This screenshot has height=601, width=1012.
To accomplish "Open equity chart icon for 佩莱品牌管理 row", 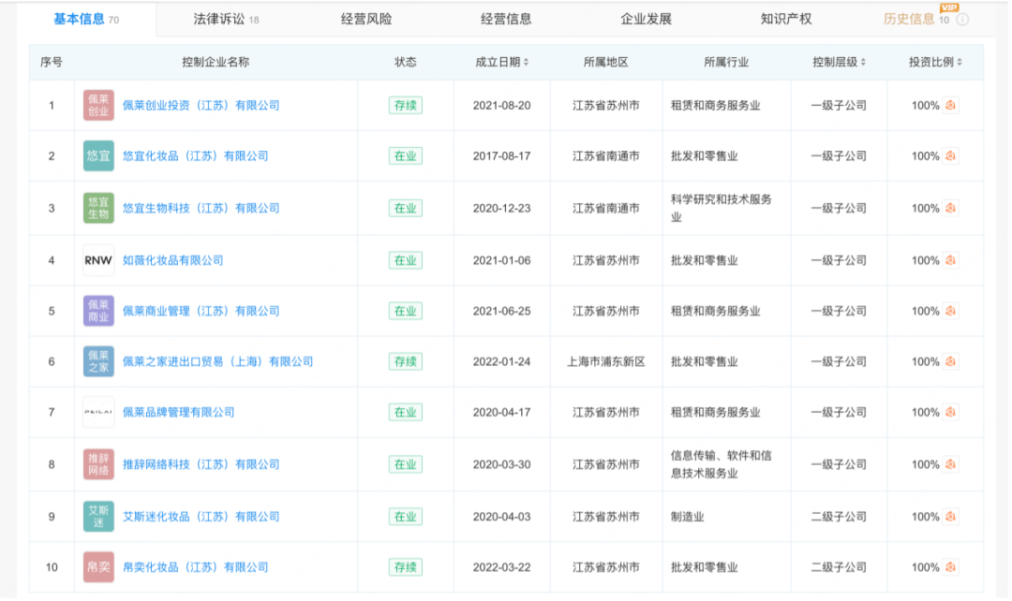I will click(950, 412).
